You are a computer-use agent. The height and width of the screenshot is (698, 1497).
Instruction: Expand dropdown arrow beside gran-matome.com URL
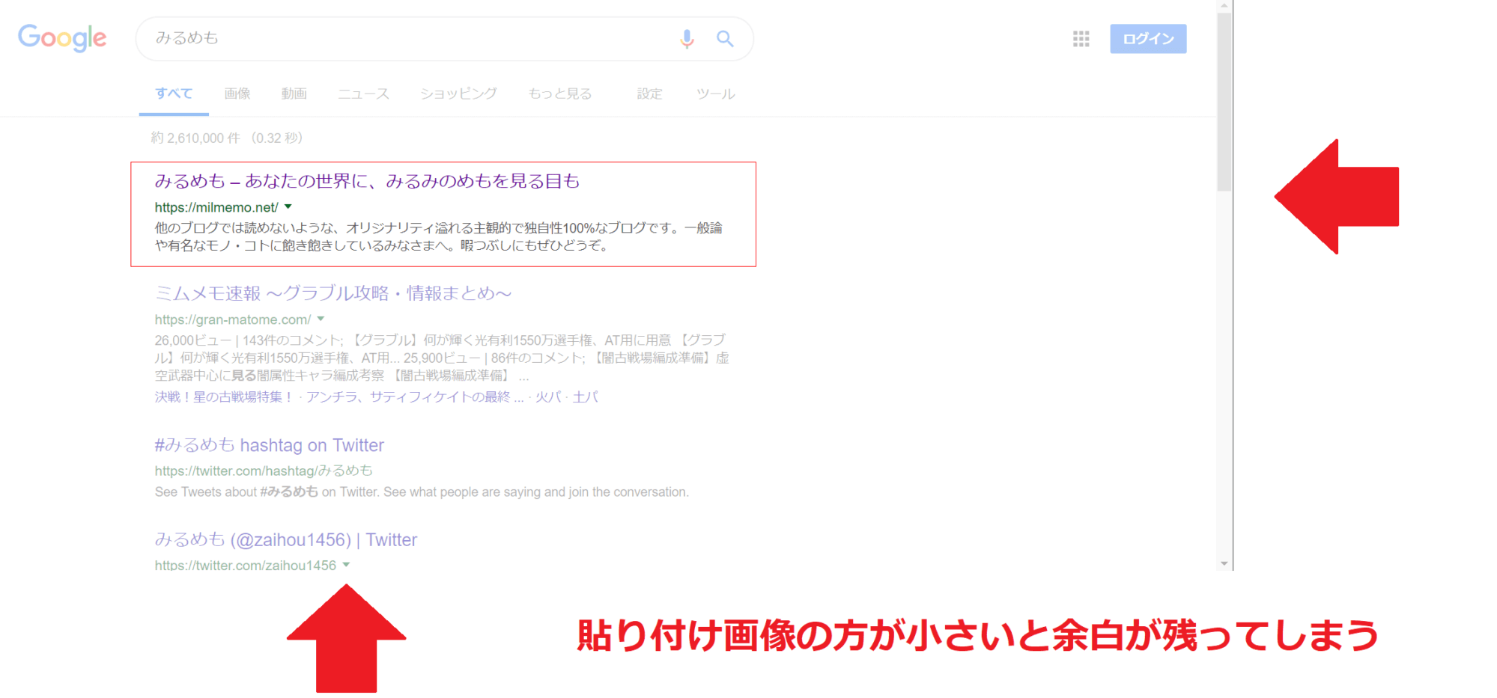pyautogui.click(x=321, y=319)
